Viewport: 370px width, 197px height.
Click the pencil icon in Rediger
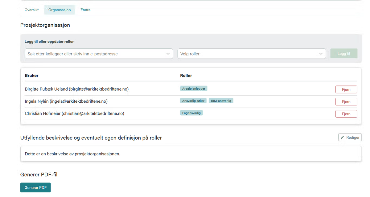[342, 137]
